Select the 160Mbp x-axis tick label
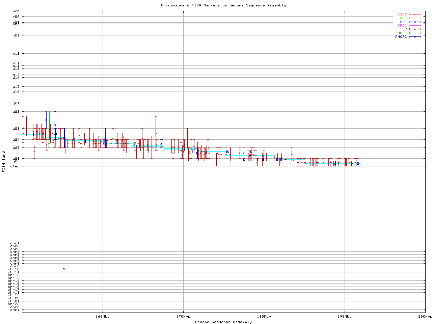The width and height of the screenshot is (432, 324). (103, 317)
